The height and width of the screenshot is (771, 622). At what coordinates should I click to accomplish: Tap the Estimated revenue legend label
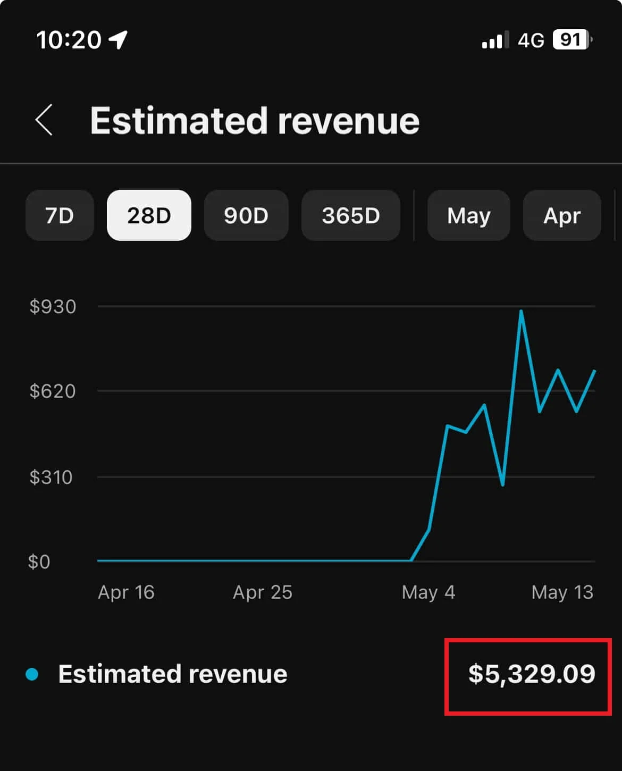click(x=173, y=674)
